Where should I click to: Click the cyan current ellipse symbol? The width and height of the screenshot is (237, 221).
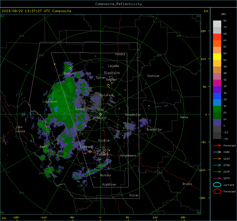pos(217,185)
